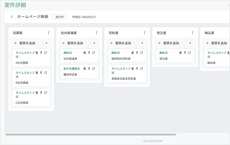230x145 pixels.
Task: Click the 作成日: 2025/01/17 text
Action: coord(84,17)
